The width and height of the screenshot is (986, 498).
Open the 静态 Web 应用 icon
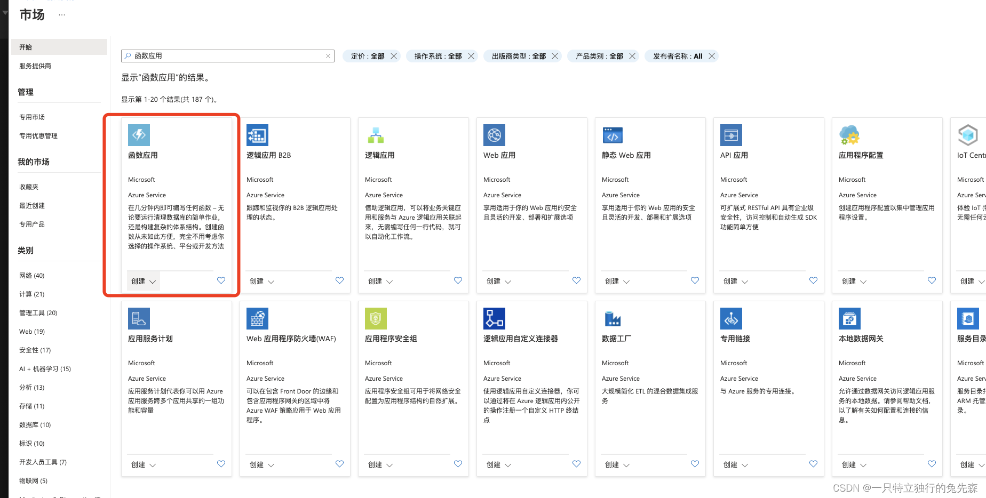coord(613,135)
